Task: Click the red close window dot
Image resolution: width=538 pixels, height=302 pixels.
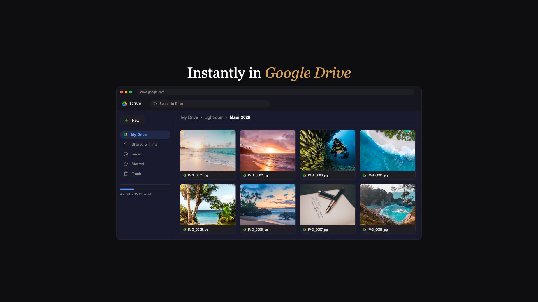Action: pos(122,92)
